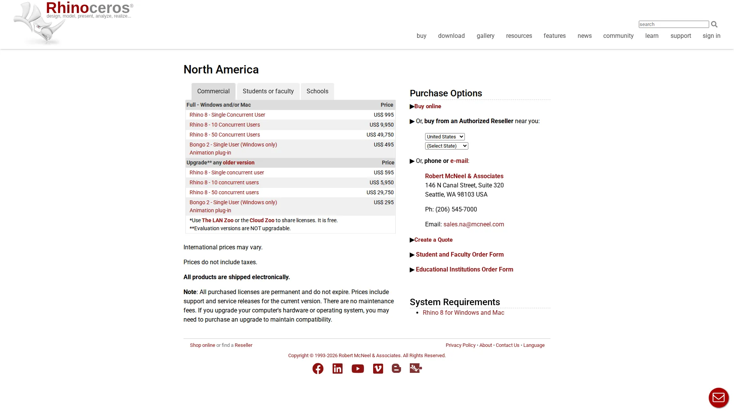
Task: Switch to the Commercial tab
Action: (213, 91)
